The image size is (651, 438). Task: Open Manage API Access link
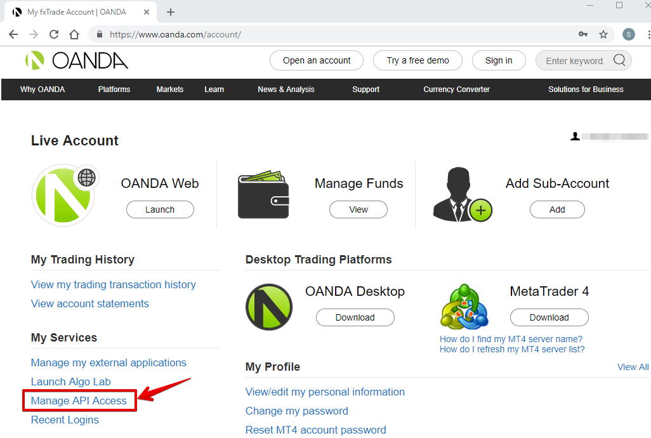(79, 401)
